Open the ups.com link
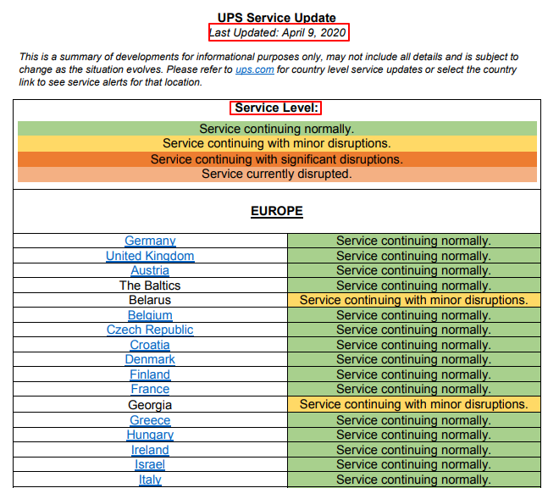Image resolution: width=559 pixels, height=488 pixels. click(x=255, y=69)
